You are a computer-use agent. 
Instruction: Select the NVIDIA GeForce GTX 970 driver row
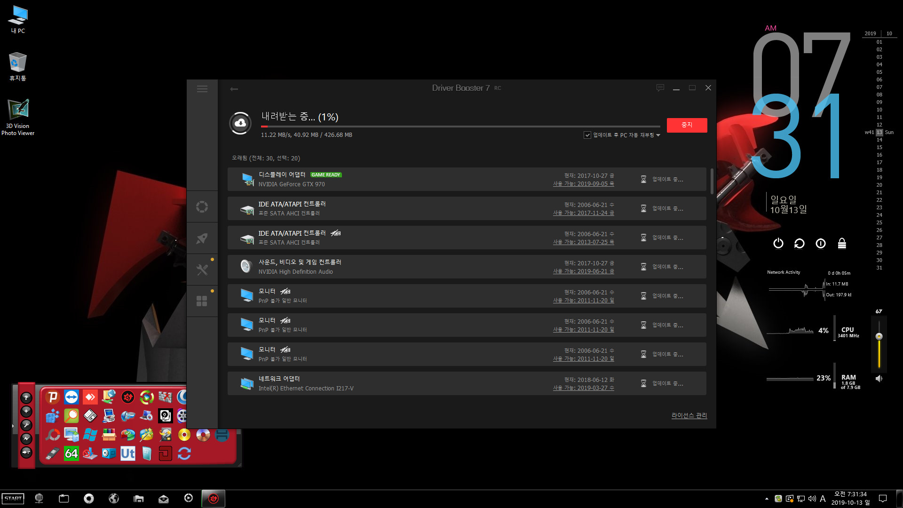tap(467, 179)
